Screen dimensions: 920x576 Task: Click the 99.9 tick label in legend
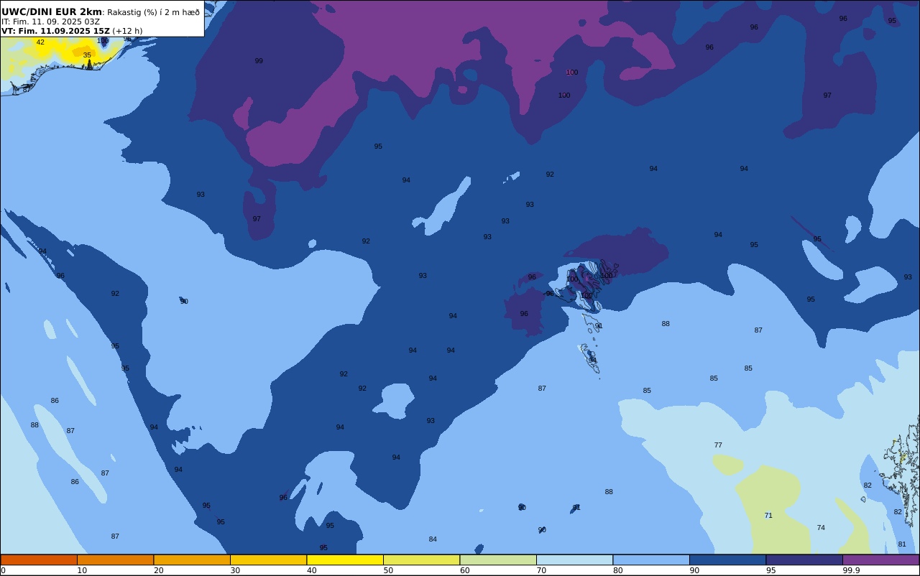tap(851, 570)
